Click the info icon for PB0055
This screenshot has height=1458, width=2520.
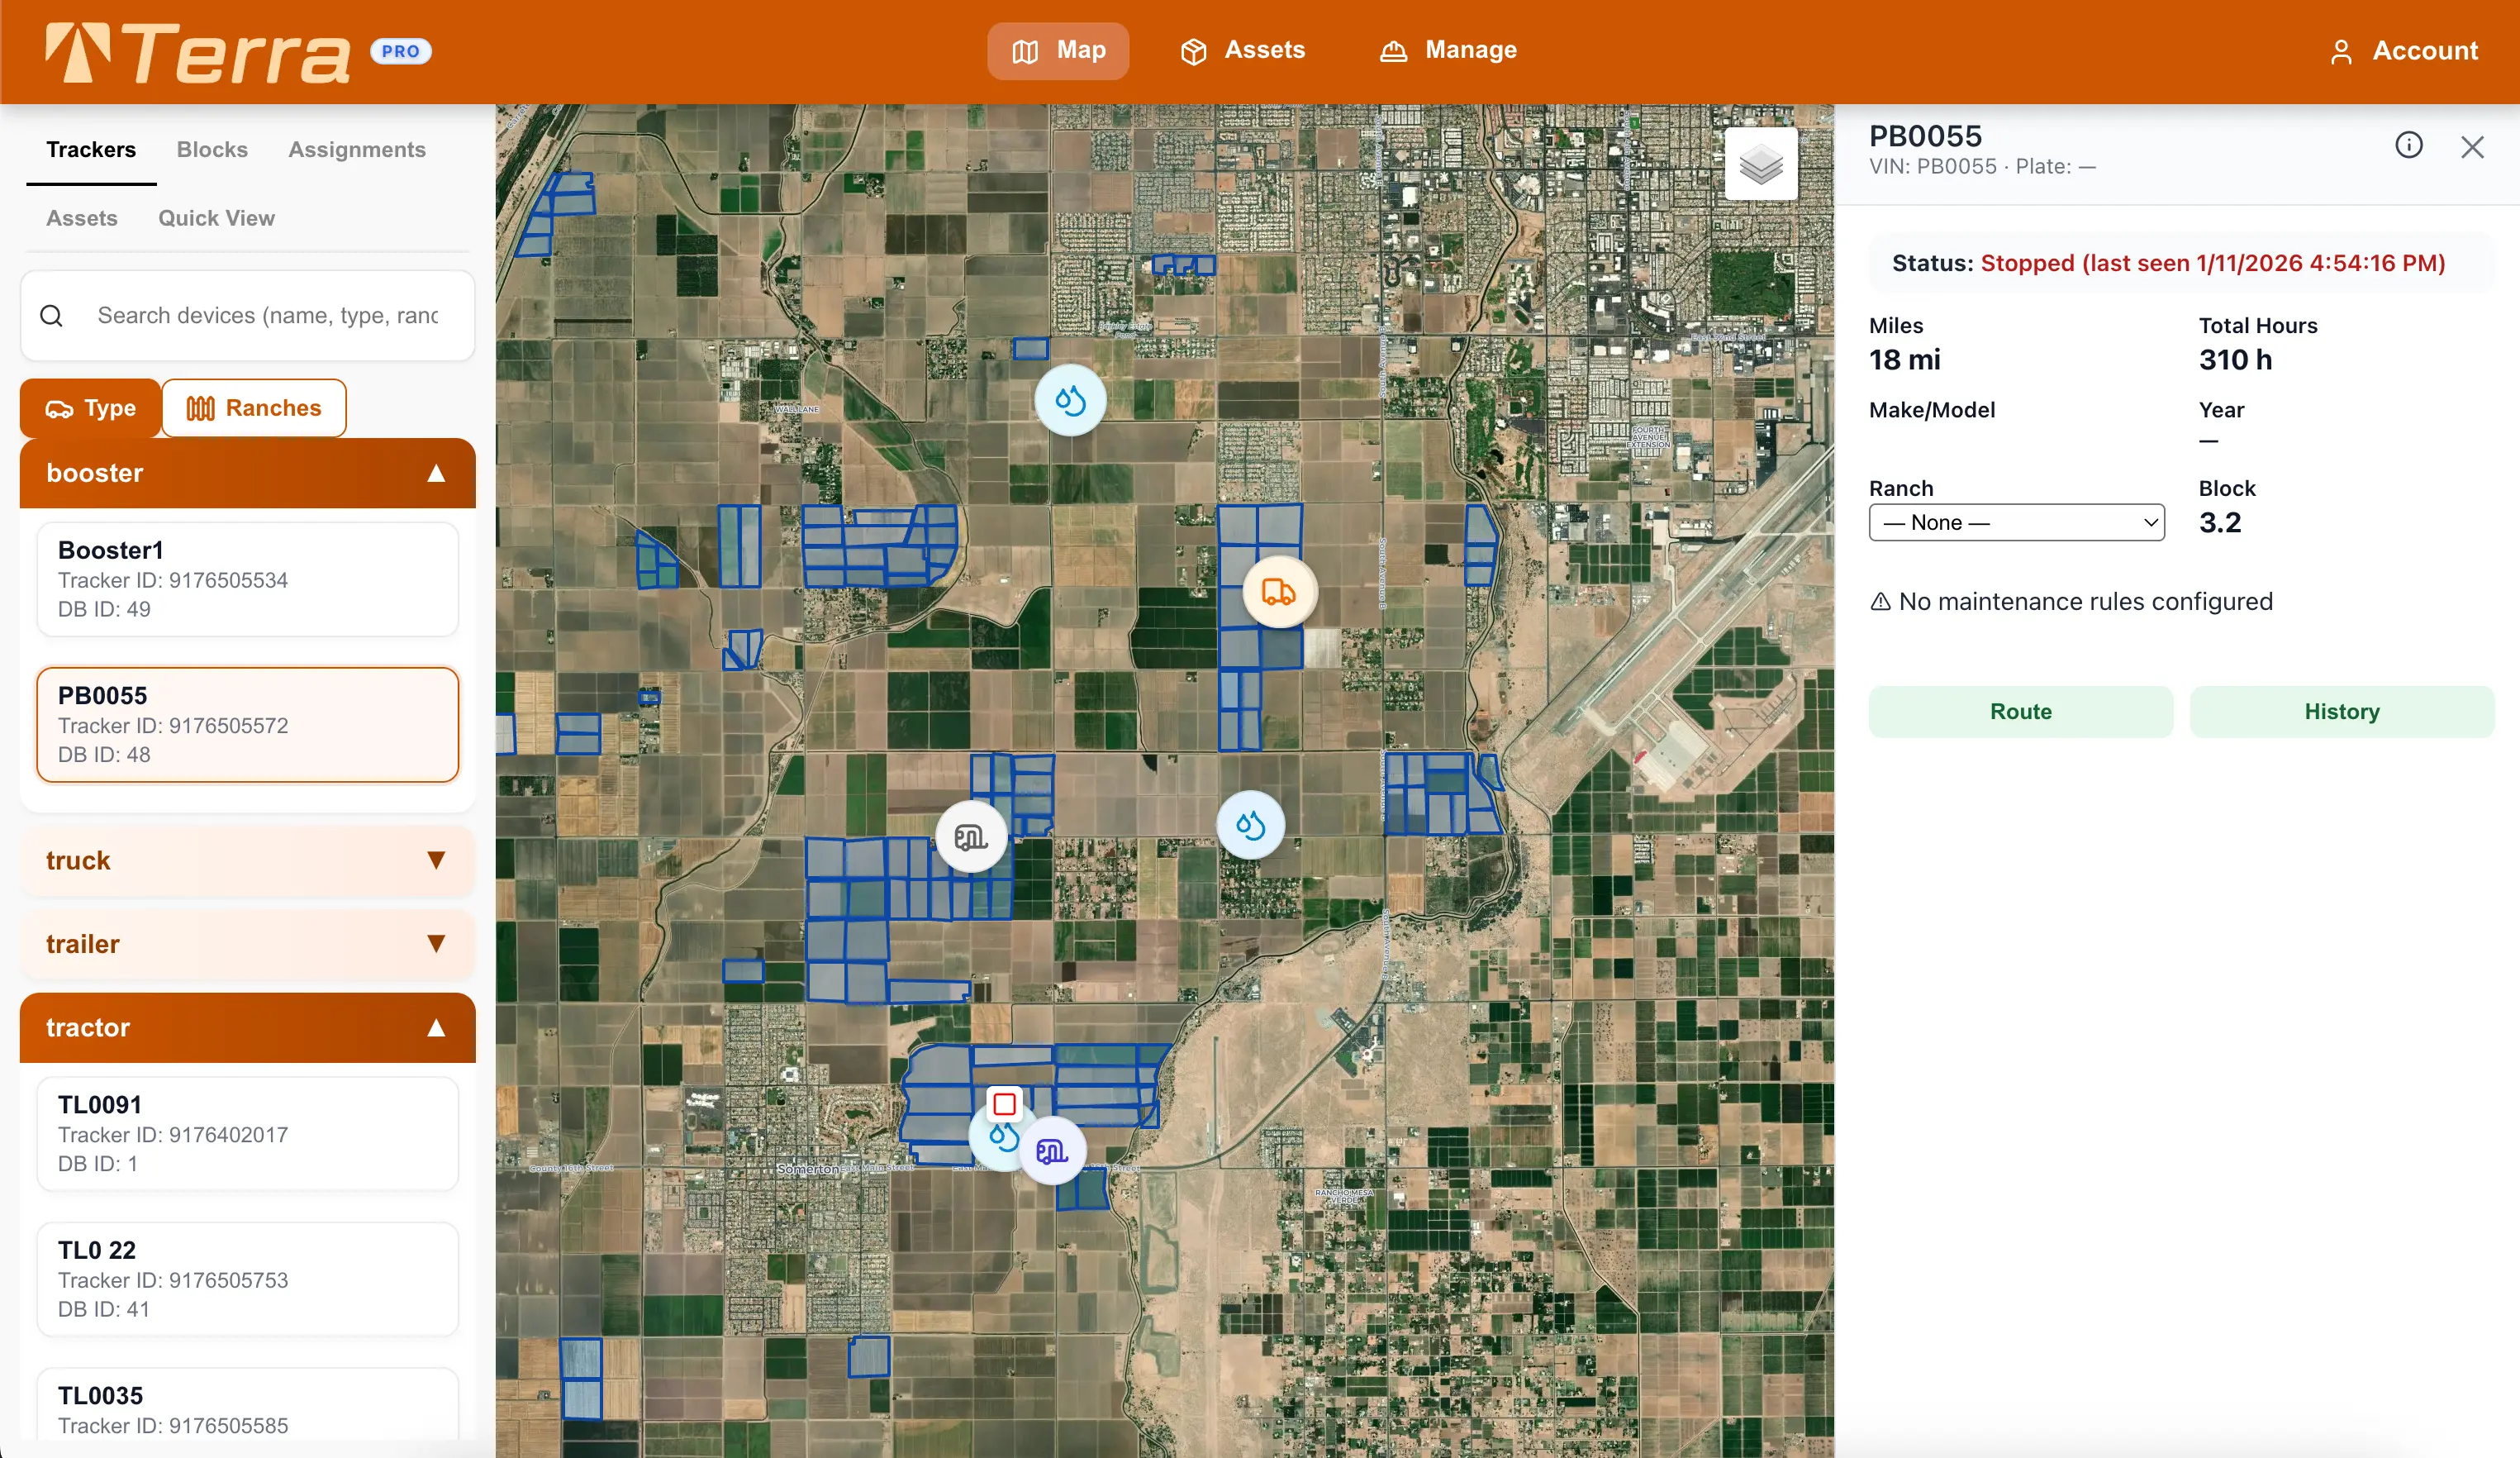(2408, 146)
